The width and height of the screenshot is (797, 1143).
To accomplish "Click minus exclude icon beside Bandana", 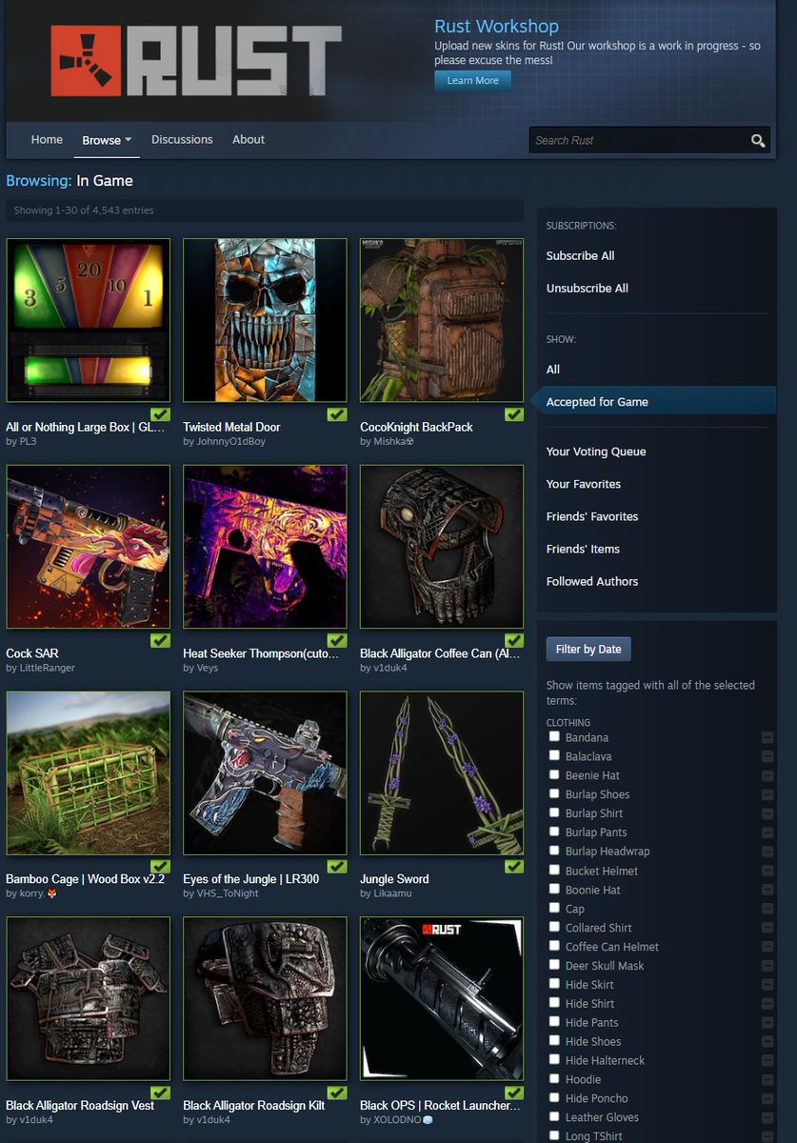I will click(767, 738).
